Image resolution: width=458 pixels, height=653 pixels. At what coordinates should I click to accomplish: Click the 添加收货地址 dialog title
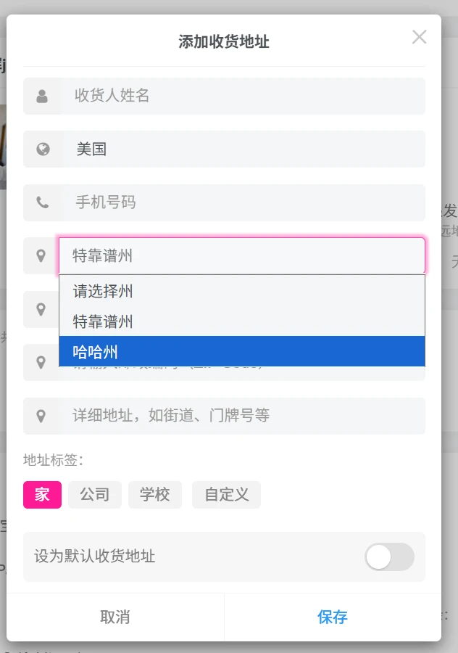tap(222, 42)
